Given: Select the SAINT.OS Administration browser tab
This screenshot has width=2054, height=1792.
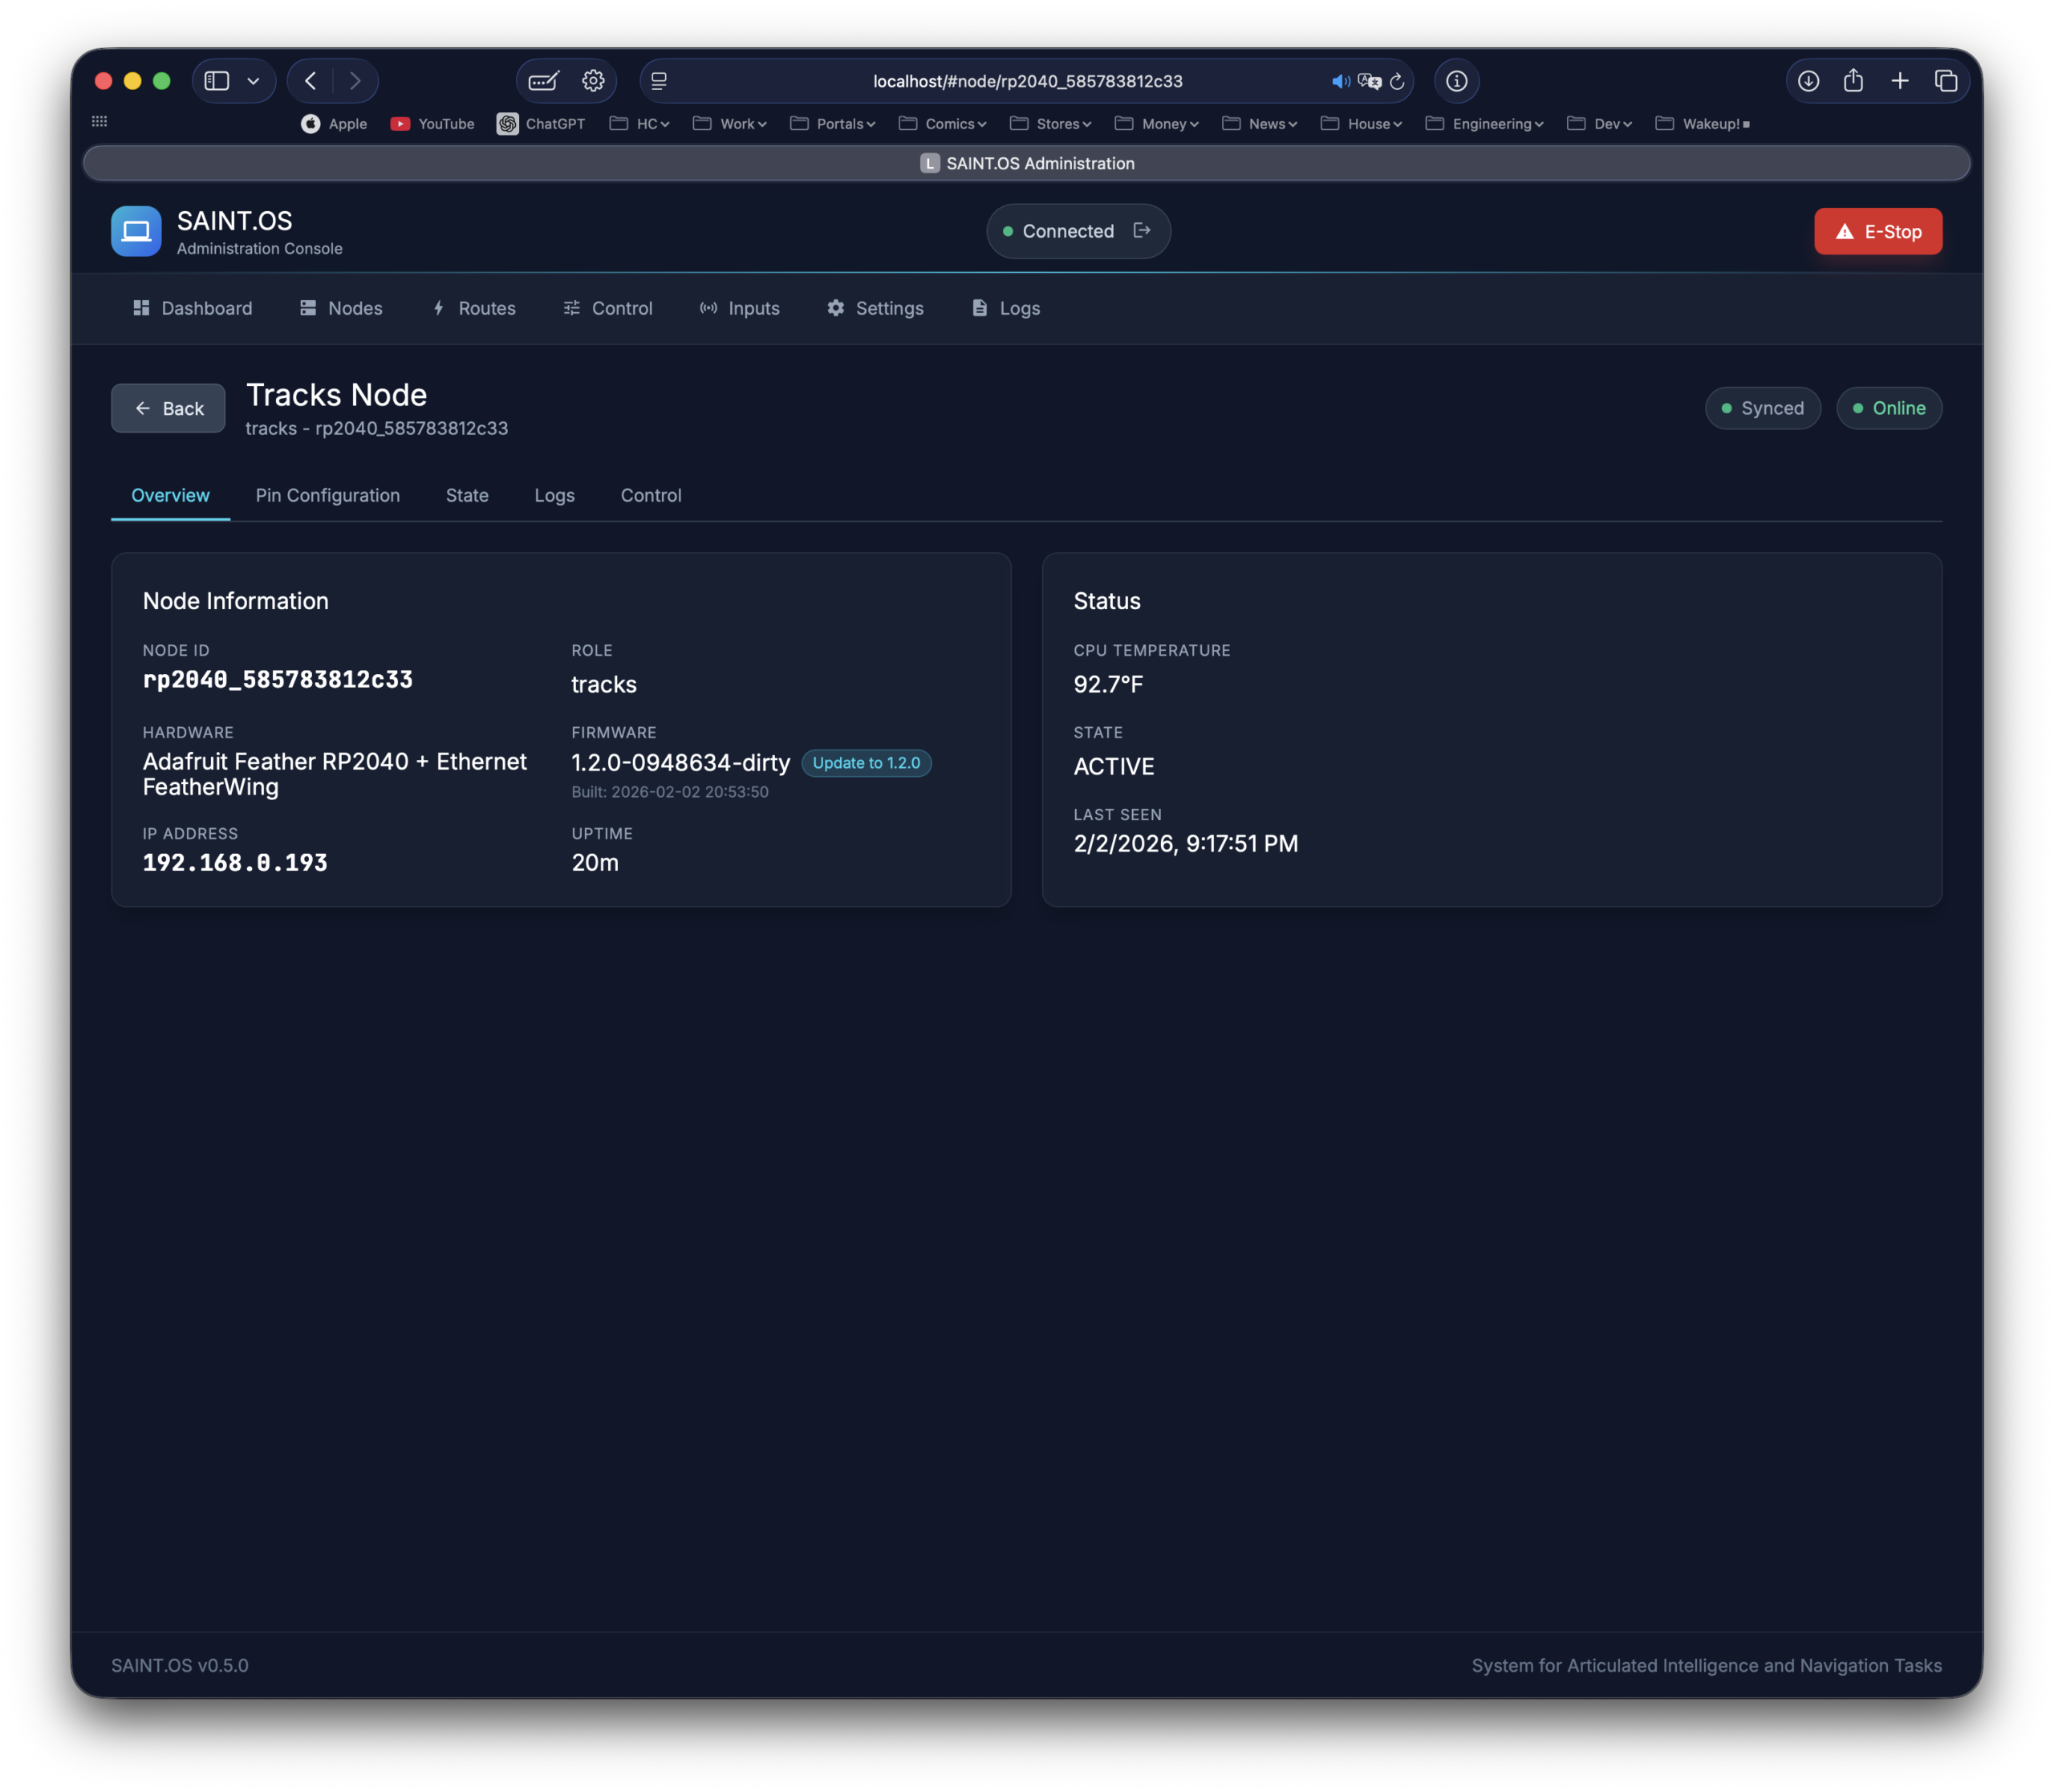Looking at the screenshot, I should 1027,163.
